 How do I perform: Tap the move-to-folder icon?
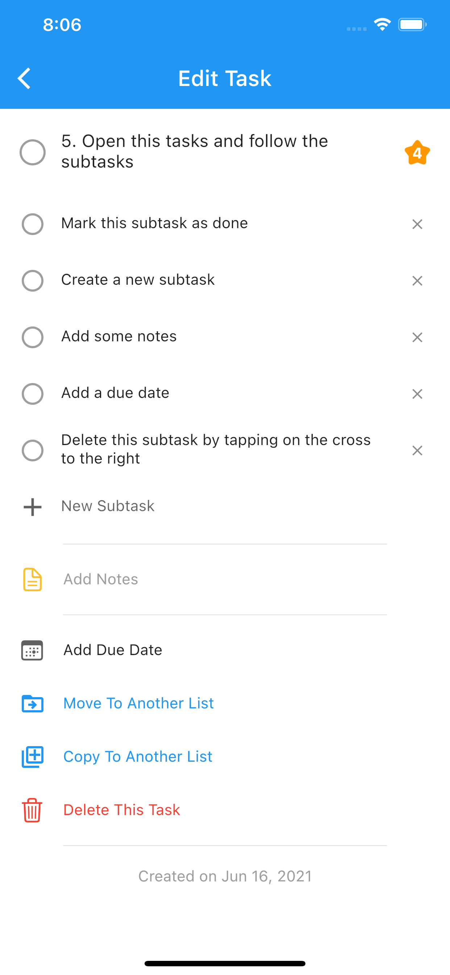click(33, 704)
